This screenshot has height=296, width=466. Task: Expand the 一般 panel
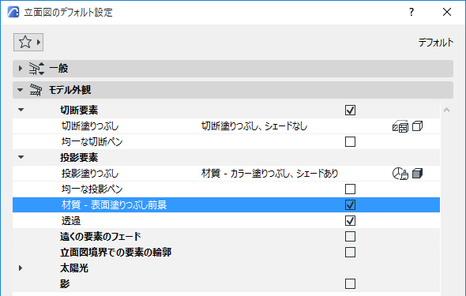pos(21,69)
